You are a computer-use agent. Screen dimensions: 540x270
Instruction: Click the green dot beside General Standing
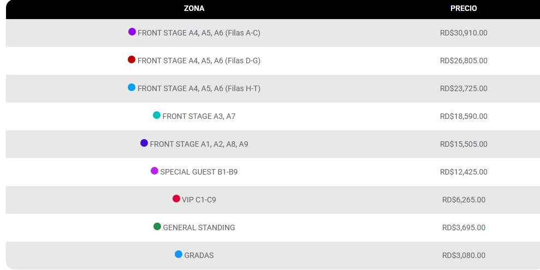[x=157, y=226]
